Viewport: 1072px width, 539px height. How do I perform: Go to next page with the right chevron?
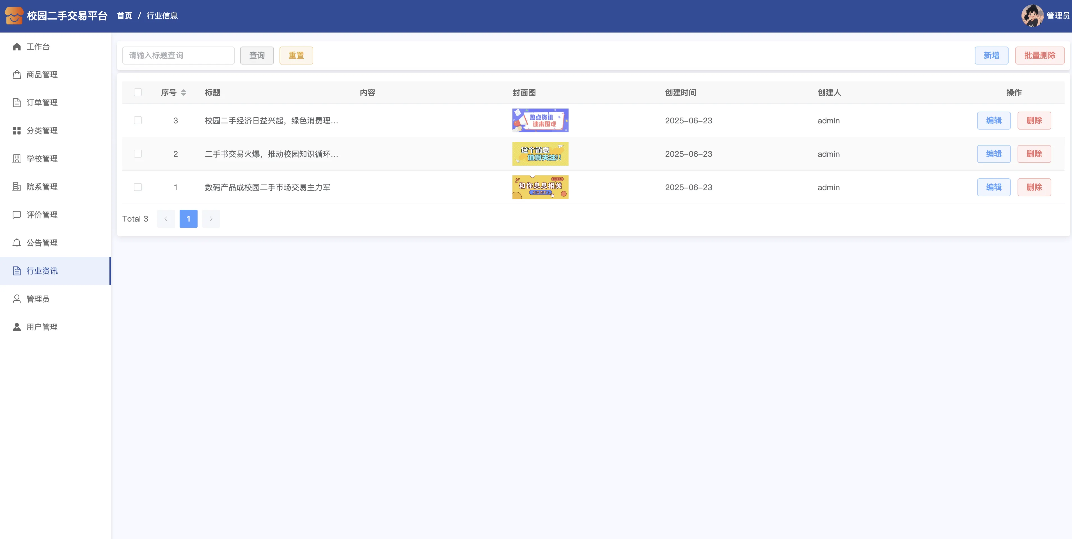point(211,219)
